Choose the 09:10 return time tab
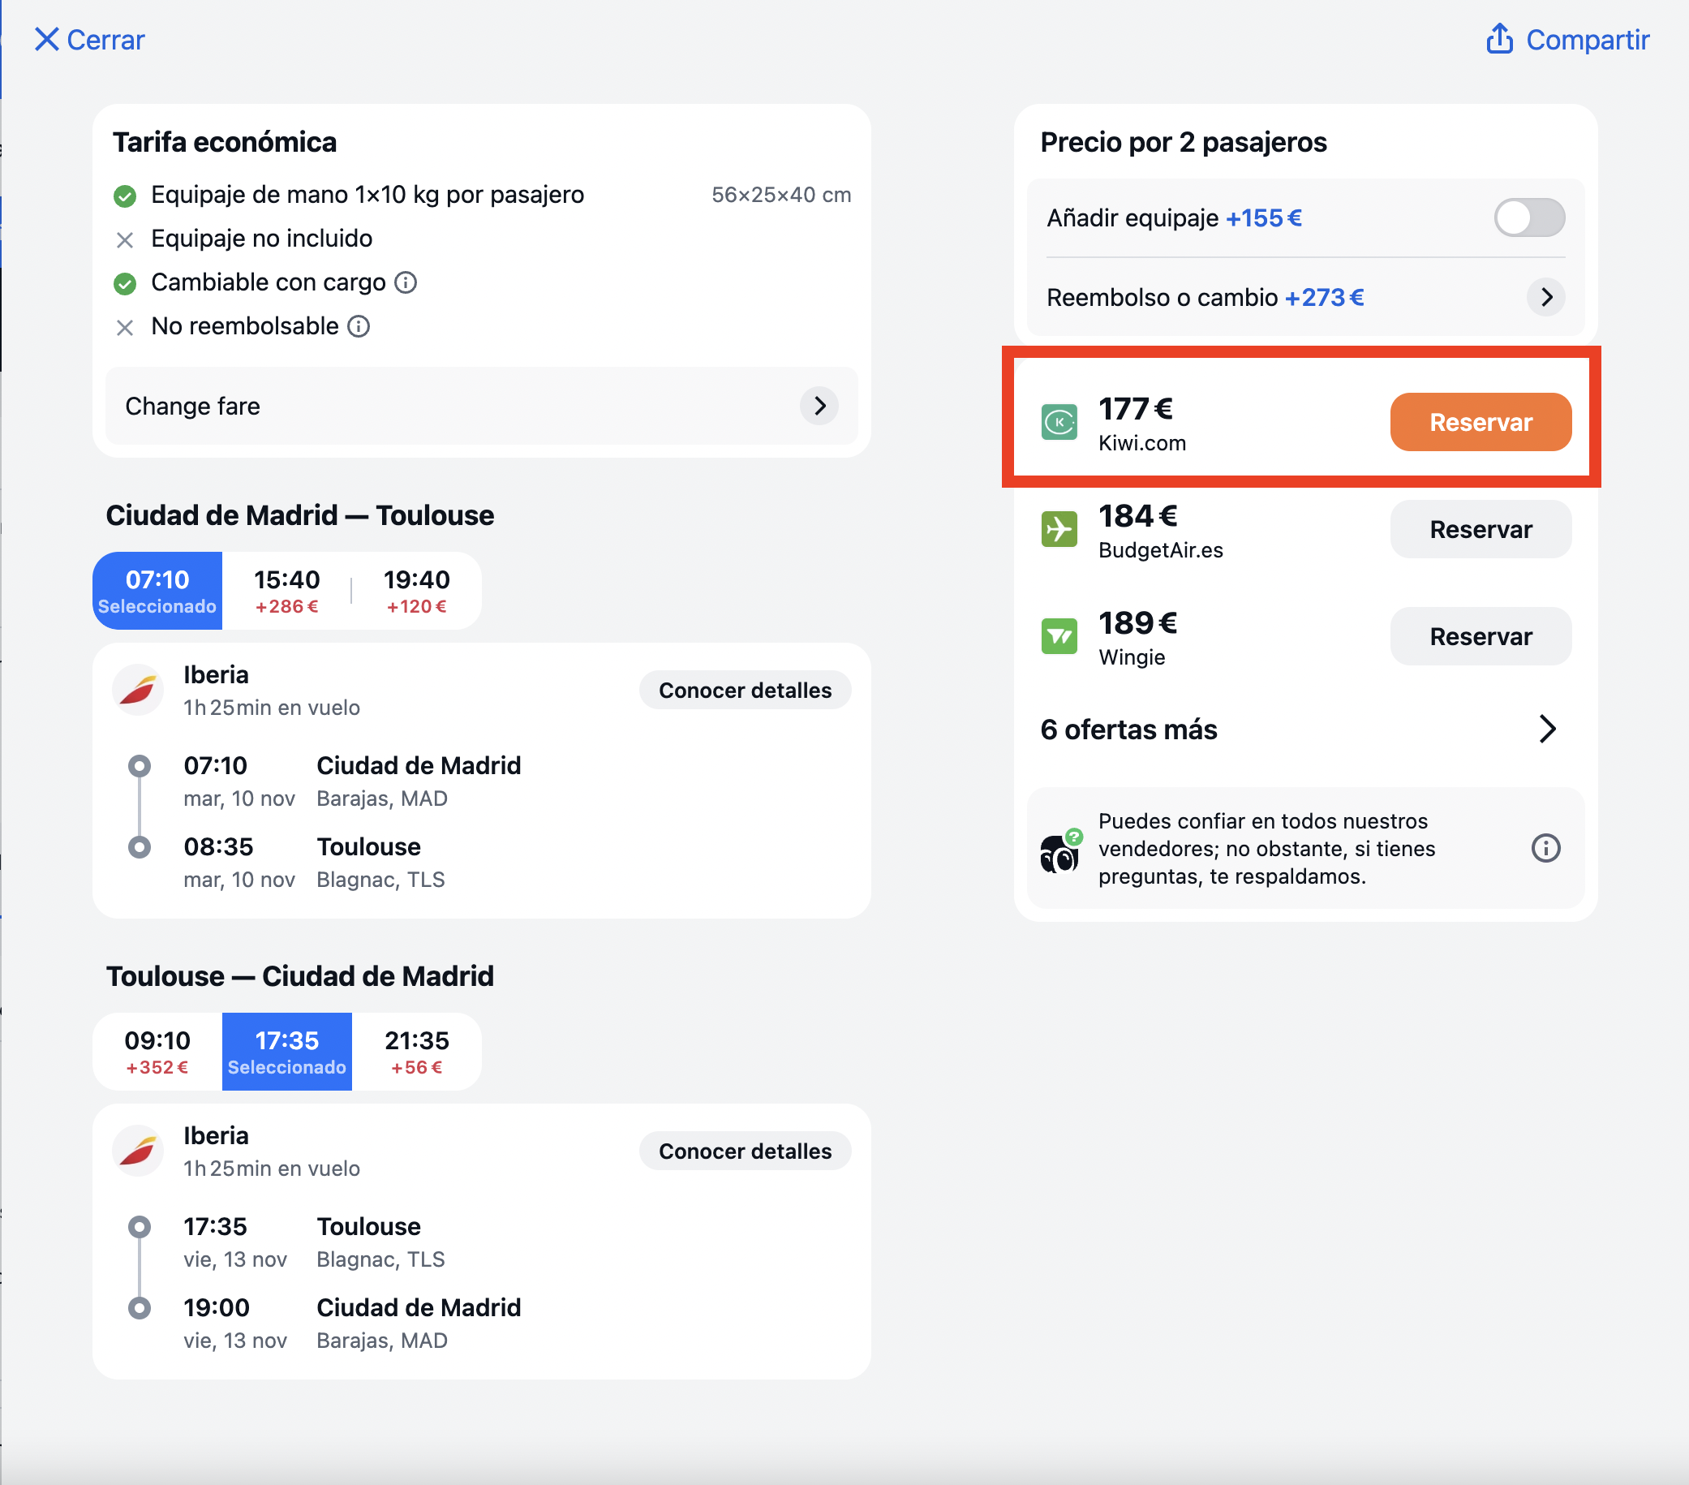 click(157, 1051)
